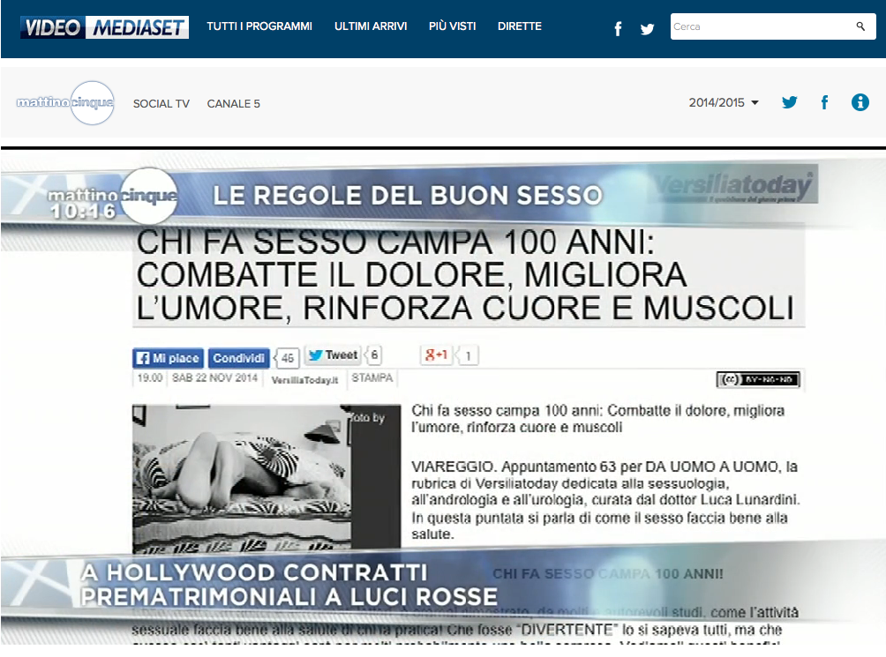The width and height of the screenshot is (886, 657).
Task: Open Facebook icon in top header
Action: click(618, 29)
